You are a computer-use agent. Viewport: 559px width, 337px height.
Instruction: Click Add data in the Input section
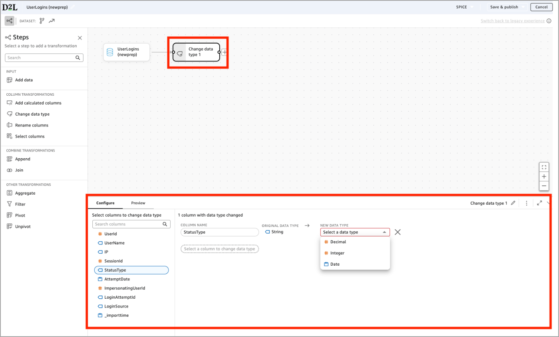[x=24, y=80]
